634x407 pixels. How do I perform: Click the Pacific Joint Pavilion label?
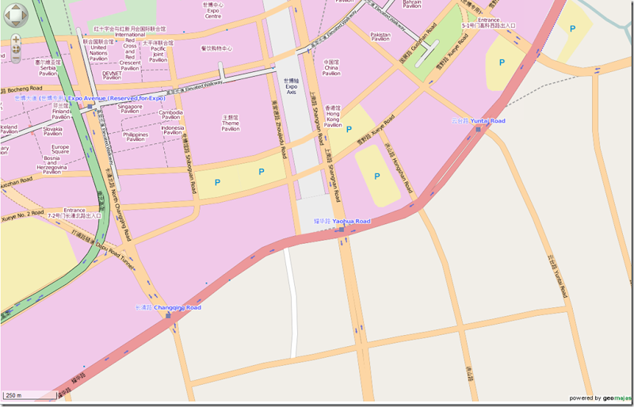click(x=158, y=51)
